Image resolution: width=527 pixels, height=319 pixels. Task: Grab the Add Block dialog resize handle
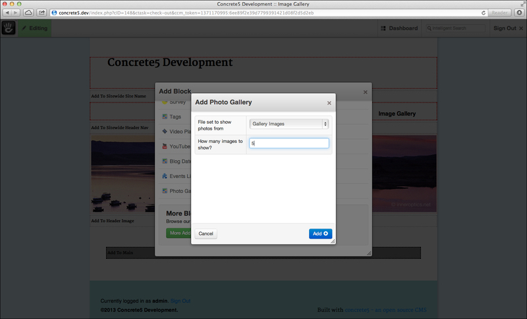coord(369,253)
